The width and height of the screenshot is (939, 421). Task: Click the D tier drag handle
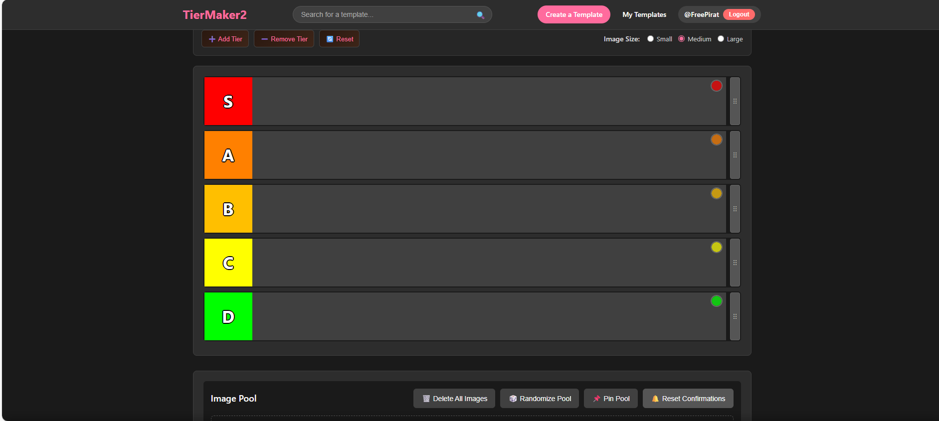(735, 316)
